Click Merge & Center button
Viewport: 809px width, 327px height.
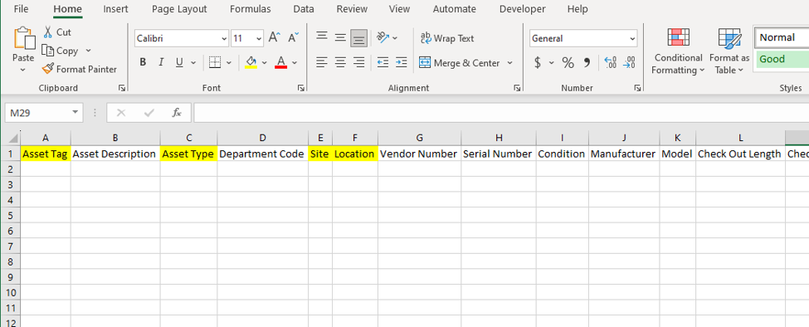tap(459, 62)
